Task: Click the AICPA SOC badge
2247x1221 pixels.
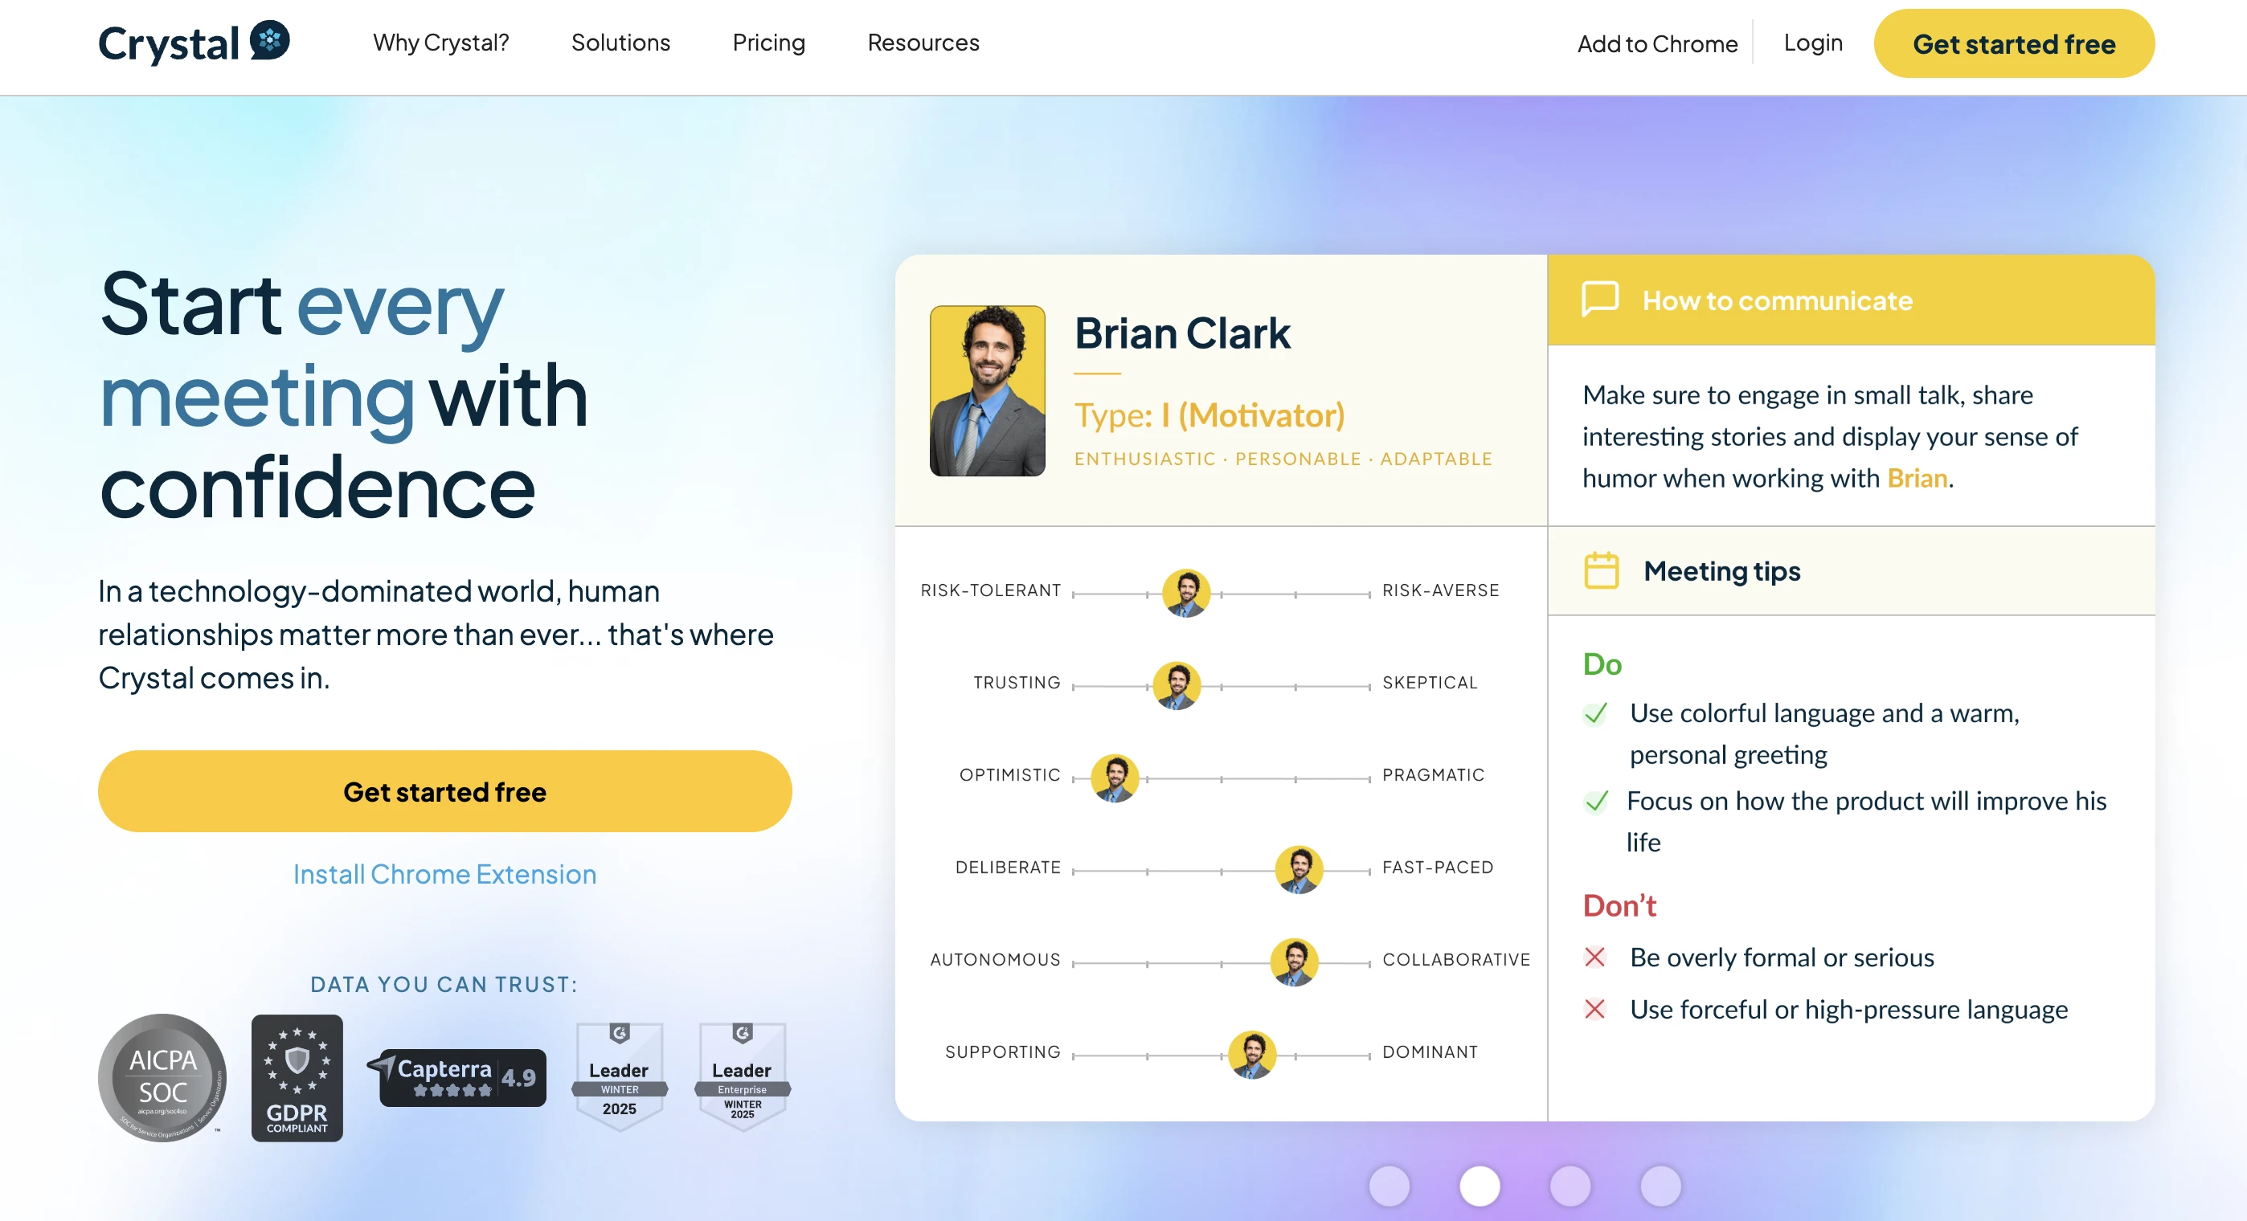Action: click(x=162, y=1077)
